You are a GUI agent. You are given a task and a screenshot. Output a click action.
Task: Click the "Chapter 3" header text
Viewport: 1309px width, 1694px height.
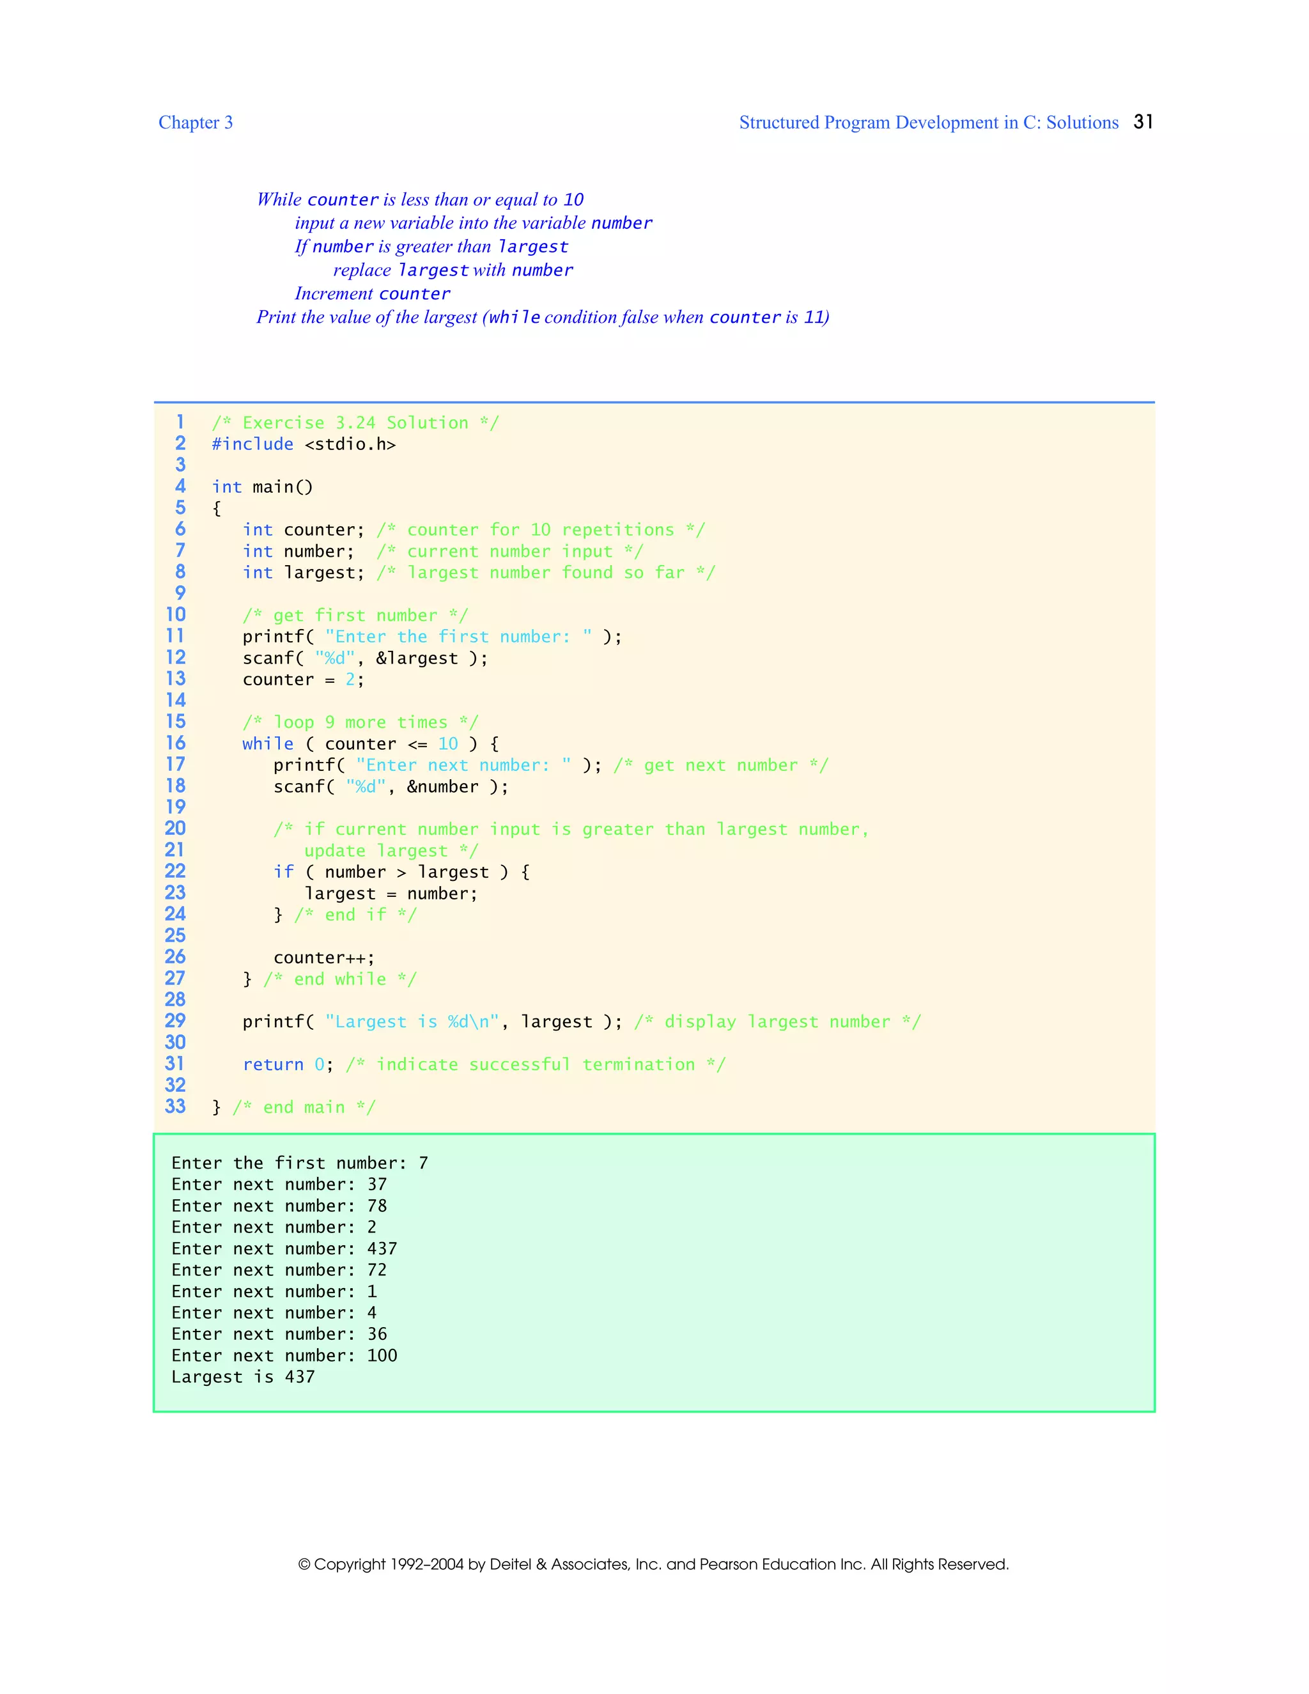pos(196,123)
